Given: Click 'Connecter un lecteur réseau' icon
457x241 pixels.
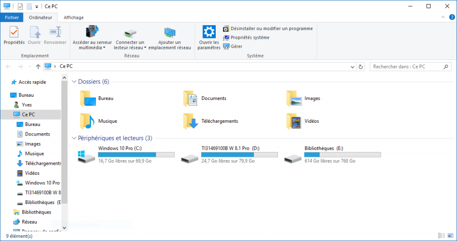Looking at the screenshot, I should click(130, 33).
